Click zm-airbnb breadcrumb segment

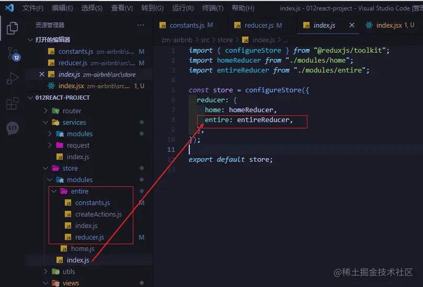177,40
